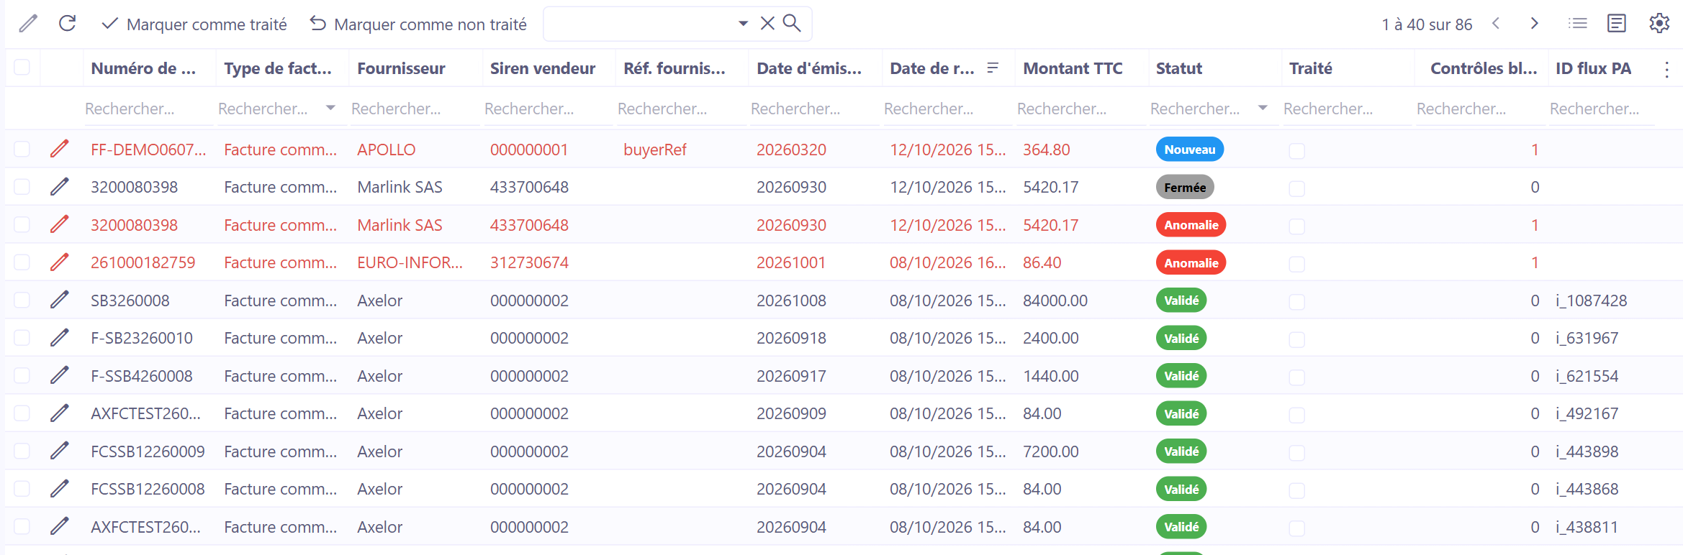Open the Type de facture filter dropdown
Viewport: 1683px width, 555px height.
pyautogui.click(x=330, y=108)
